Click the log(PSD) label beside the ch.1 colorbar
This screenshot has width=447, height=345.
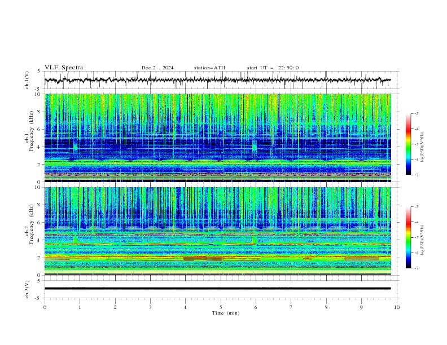(x=422, y=147)
